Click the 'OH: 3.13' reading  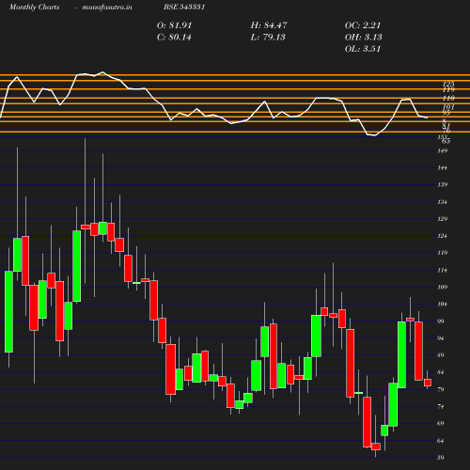coord(363,38)
